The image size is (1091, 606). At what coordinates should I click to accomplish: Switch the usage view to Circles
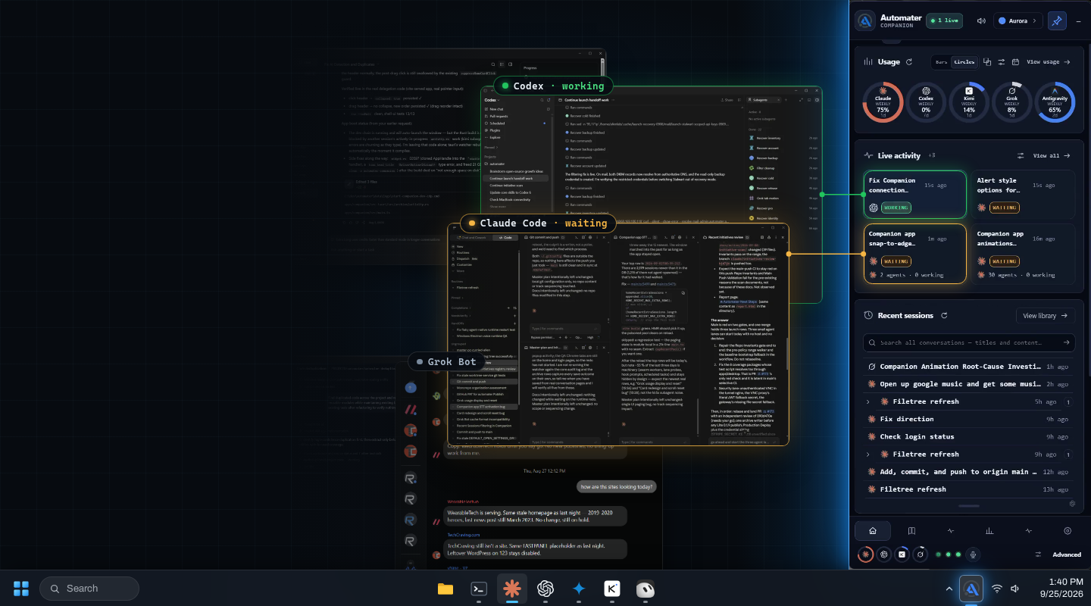click(x=964, y=62)
